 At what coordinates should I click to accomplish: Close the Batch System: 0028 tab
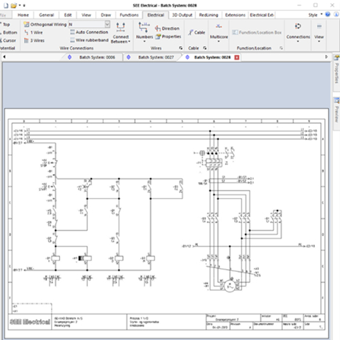(x=237, y=57)
